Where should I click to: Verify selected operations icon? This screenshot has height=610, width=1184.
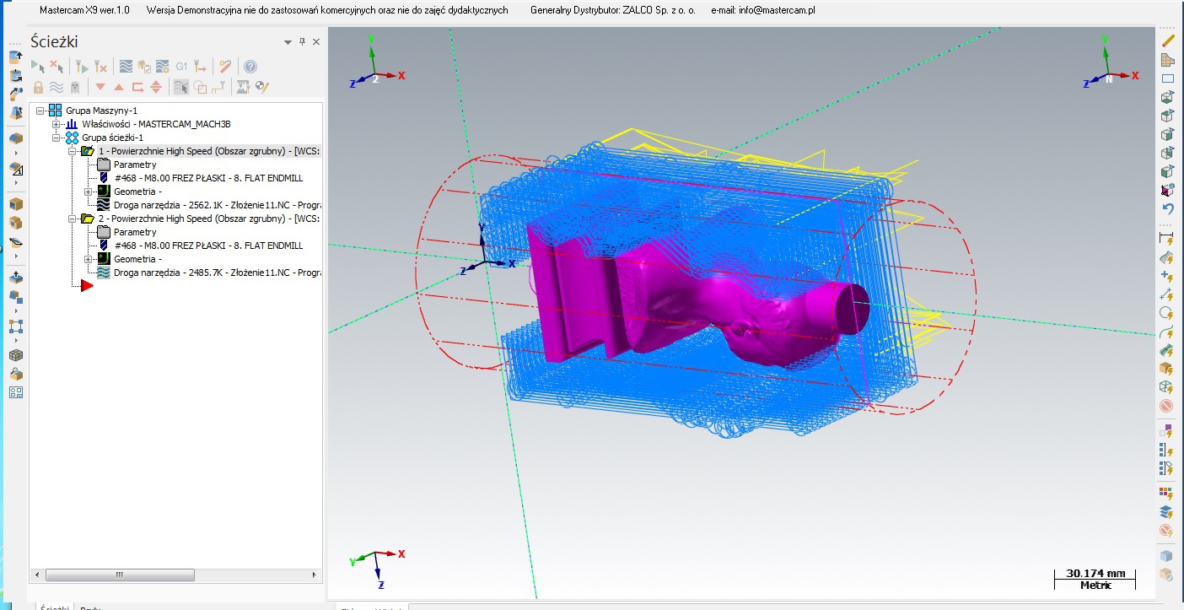144,66
